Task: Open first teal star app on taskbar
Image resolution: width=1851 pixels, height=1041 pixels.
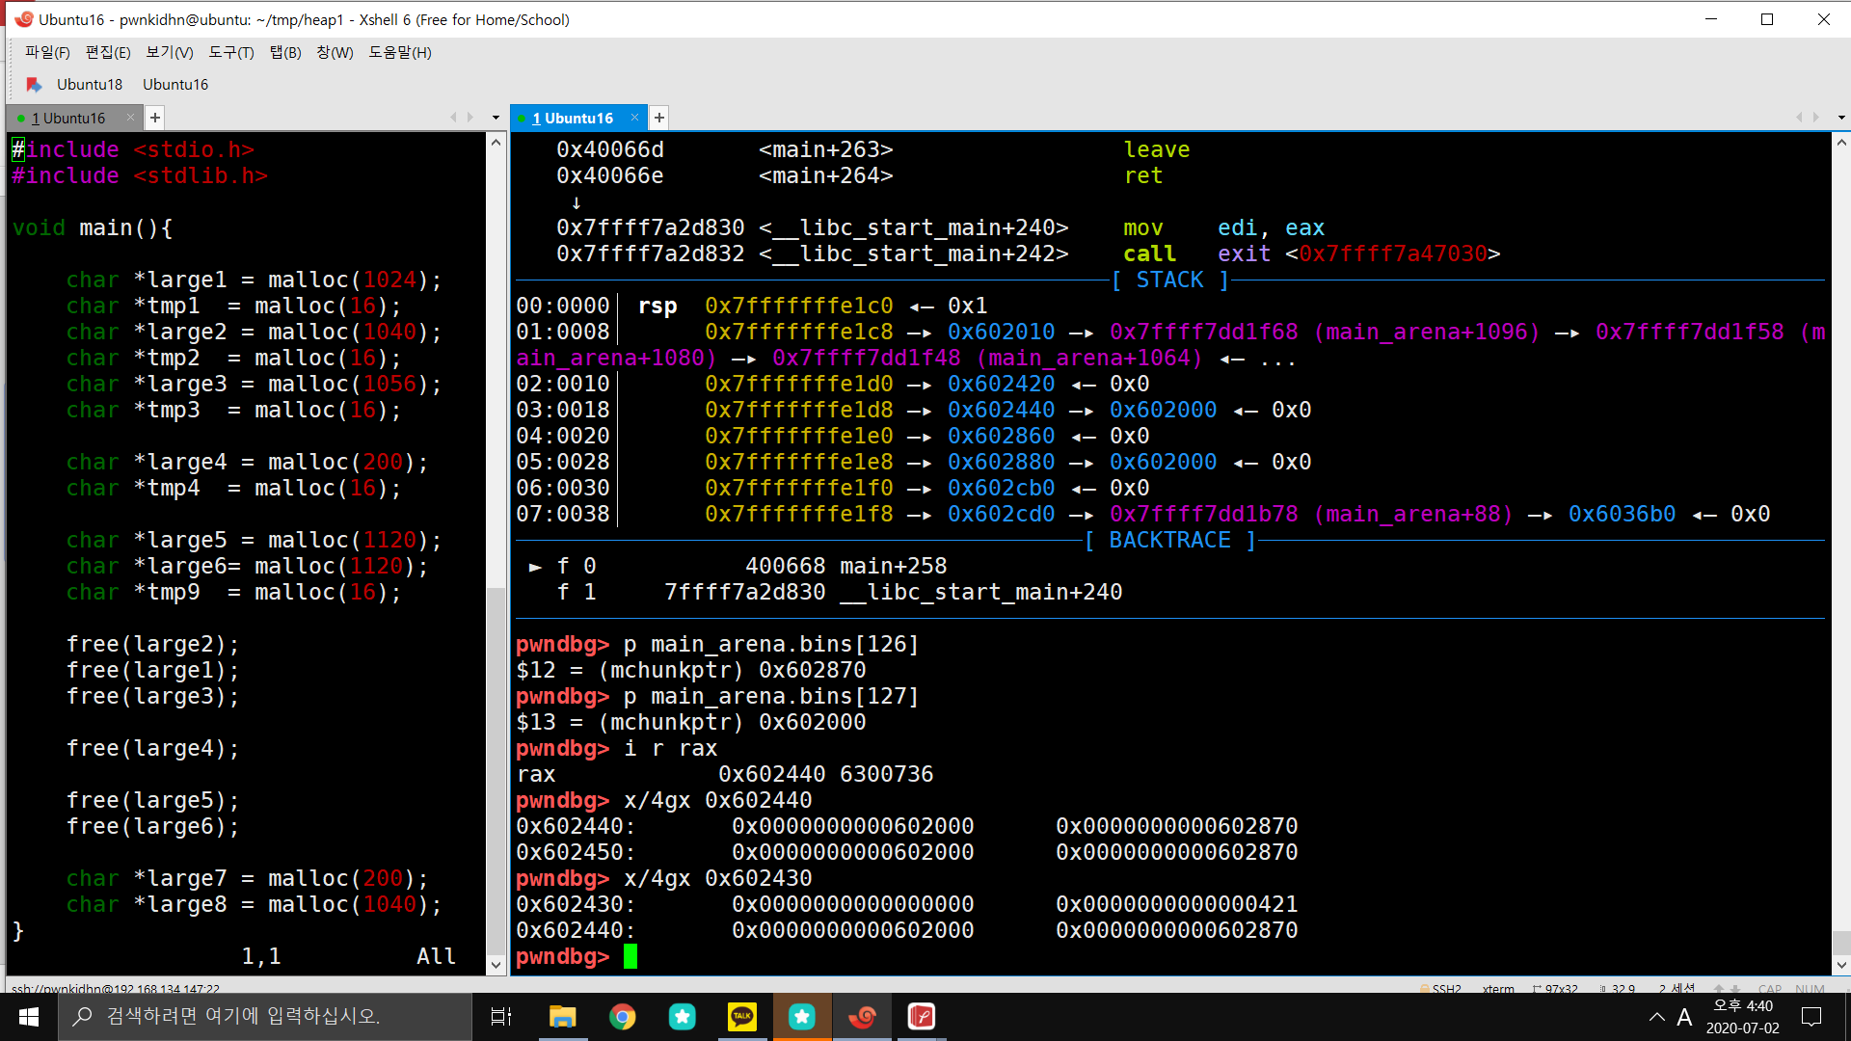Action: (683, 1017)
